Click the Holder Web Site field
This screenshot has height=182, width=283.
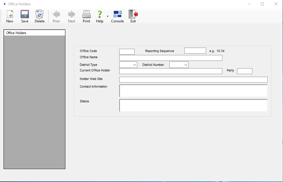pyautogui.click(x=193, y=80)
